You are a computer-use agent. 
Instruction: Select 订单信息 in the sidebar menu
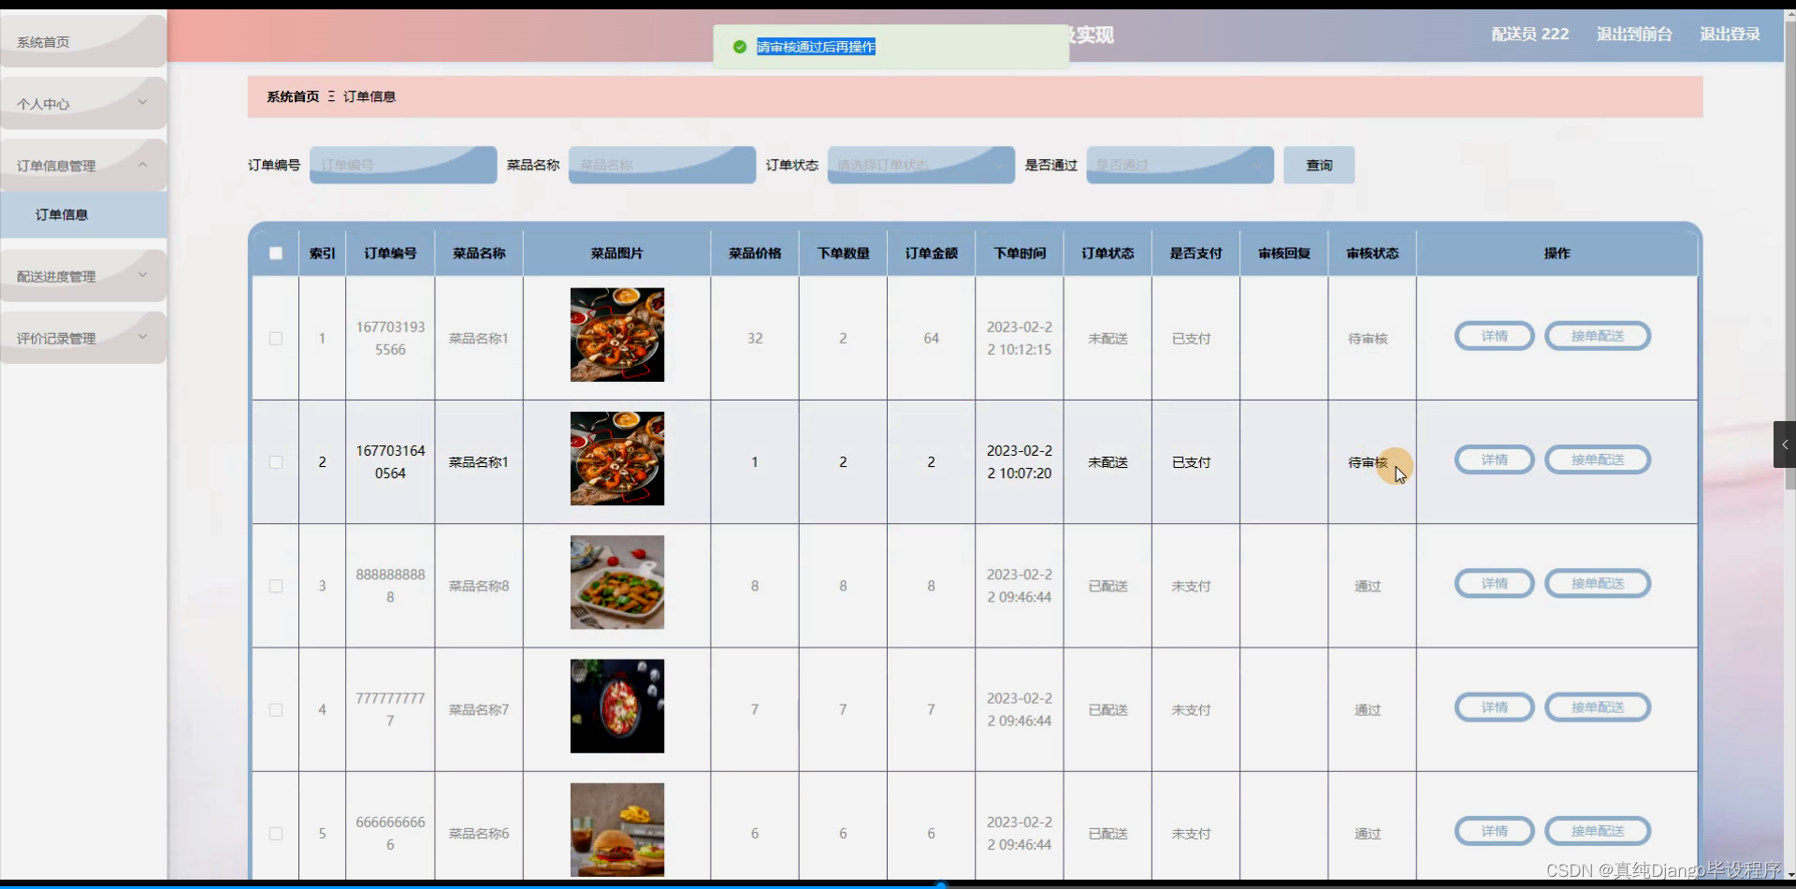pos(62,214)
